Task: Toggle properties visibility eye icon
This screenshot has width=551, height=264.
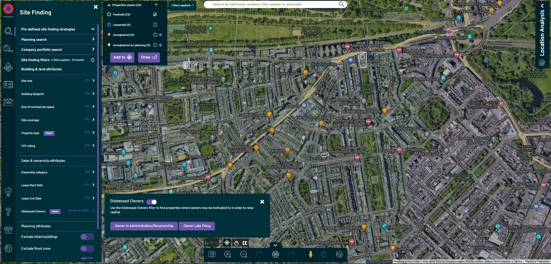Action: pos(156,5)
